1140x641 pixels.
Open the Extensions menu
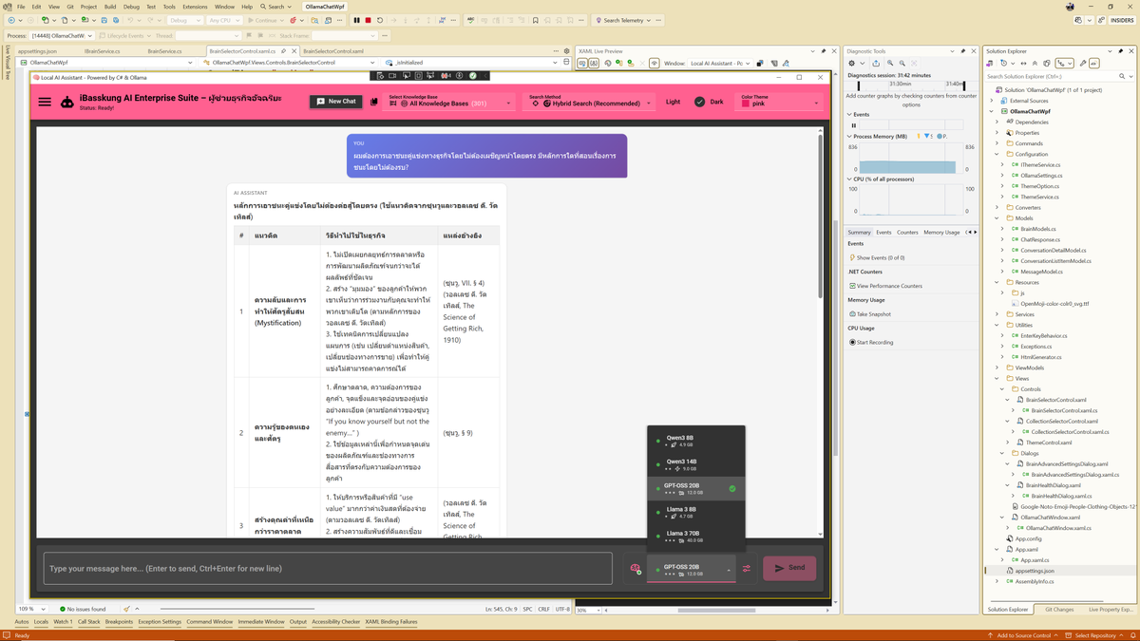click(195, 7)
